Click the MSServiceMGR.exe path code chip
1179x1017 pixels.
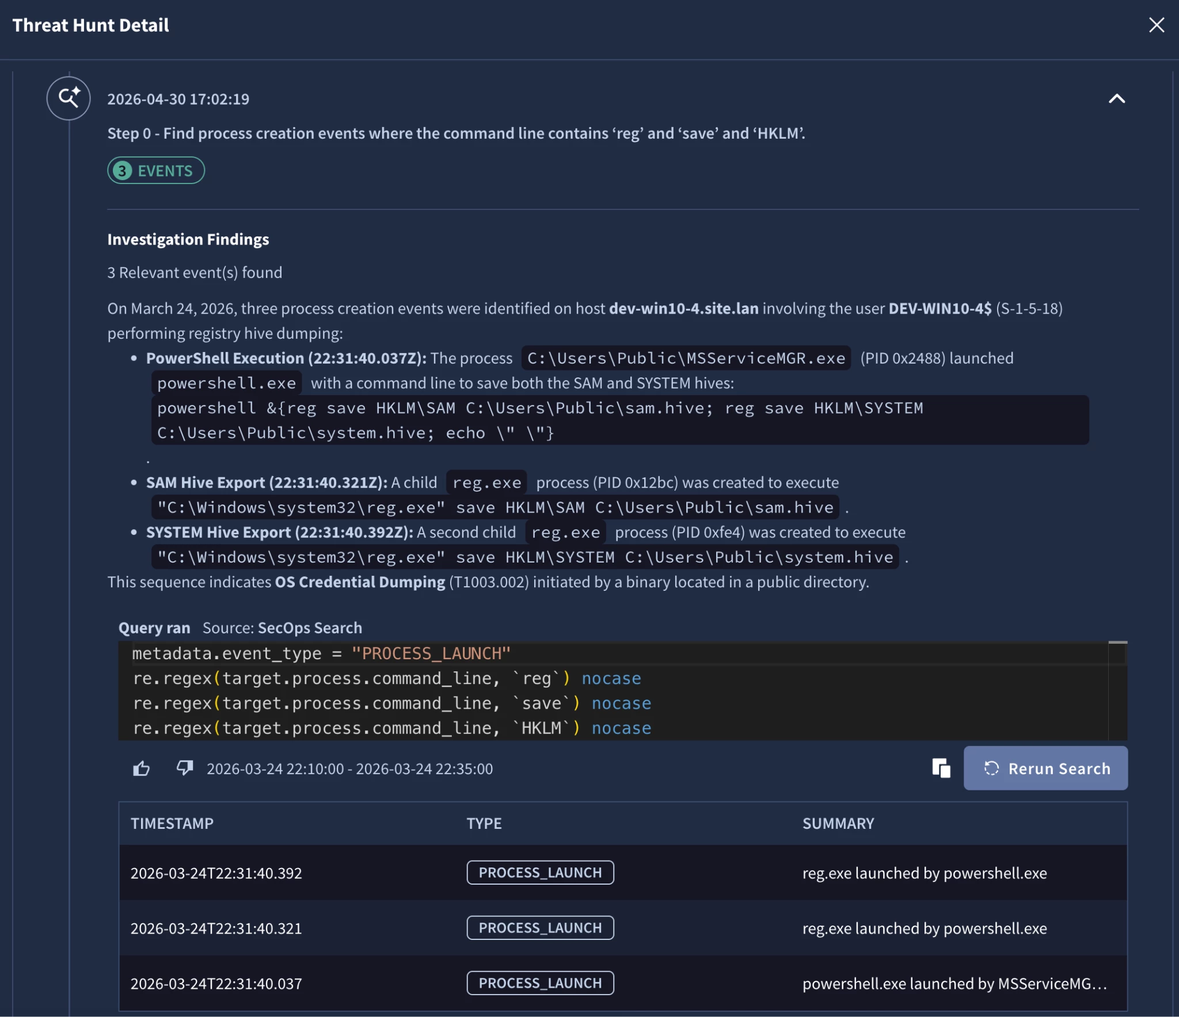(686, 358)
